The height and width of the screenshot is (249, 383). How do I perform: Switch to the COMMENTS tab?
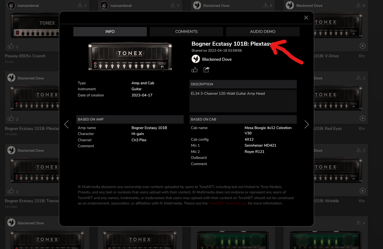pyautogui.click(x=186, y=31)
